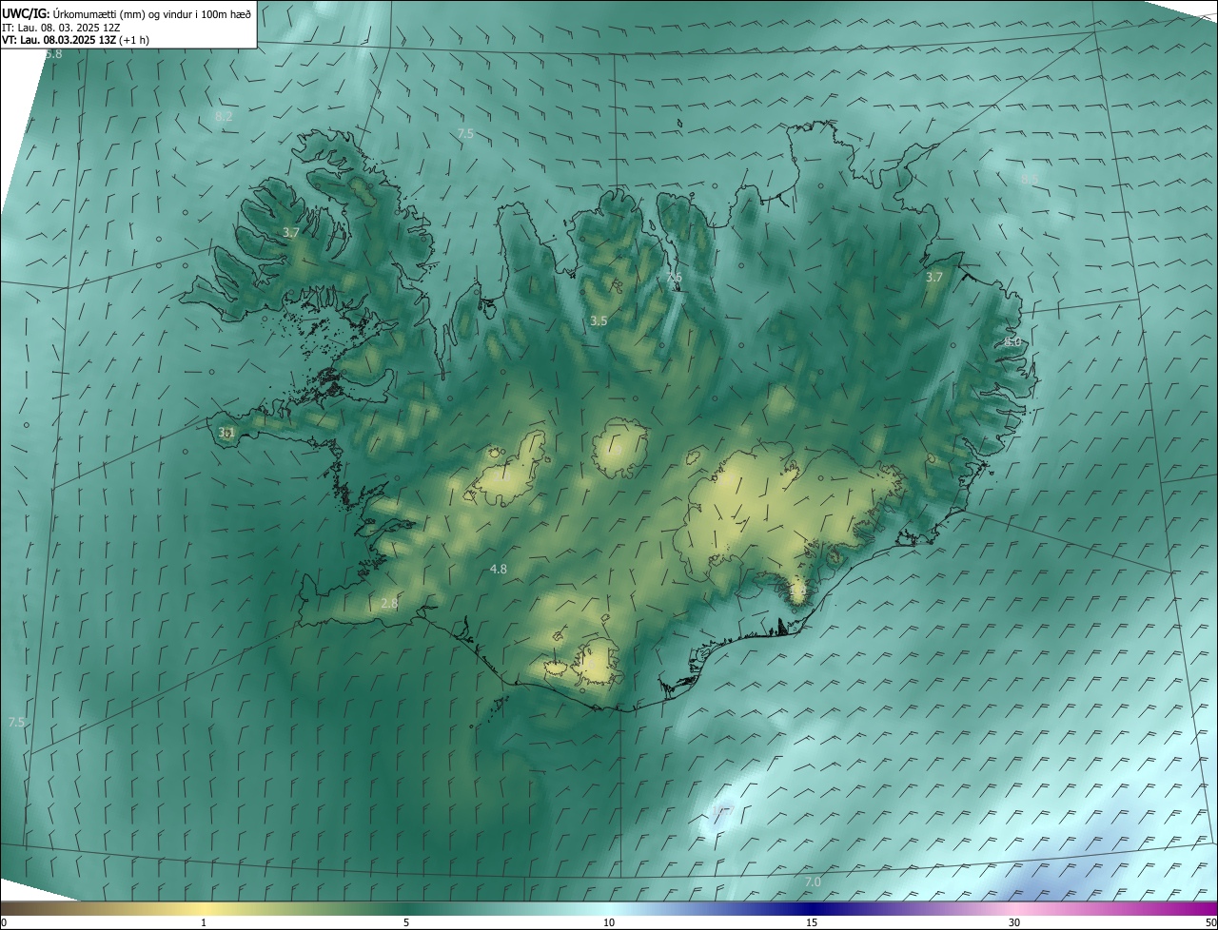Click the 0 tick on the color scale
This screenshot has width=1218, height=930.
click(4, 922)
